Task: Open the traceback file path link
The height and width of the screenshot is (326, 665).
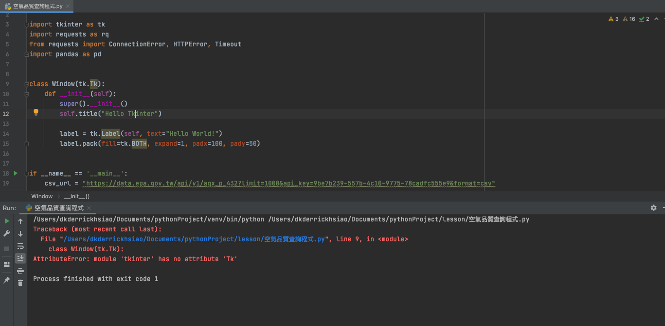Action: coord(194,239)
